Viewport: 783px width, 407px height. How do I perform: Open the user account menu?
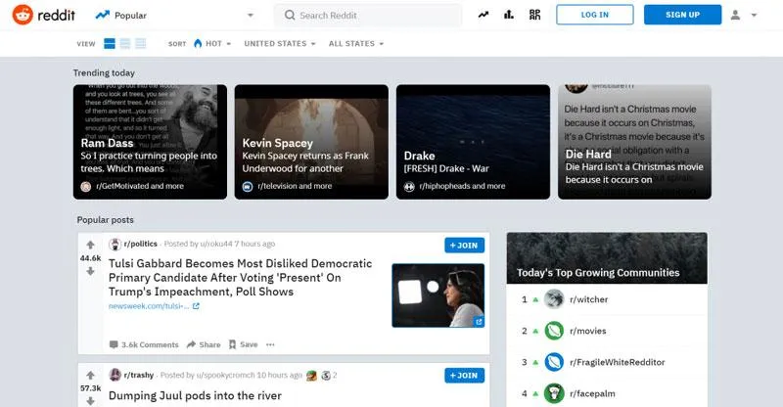point(744,15)
